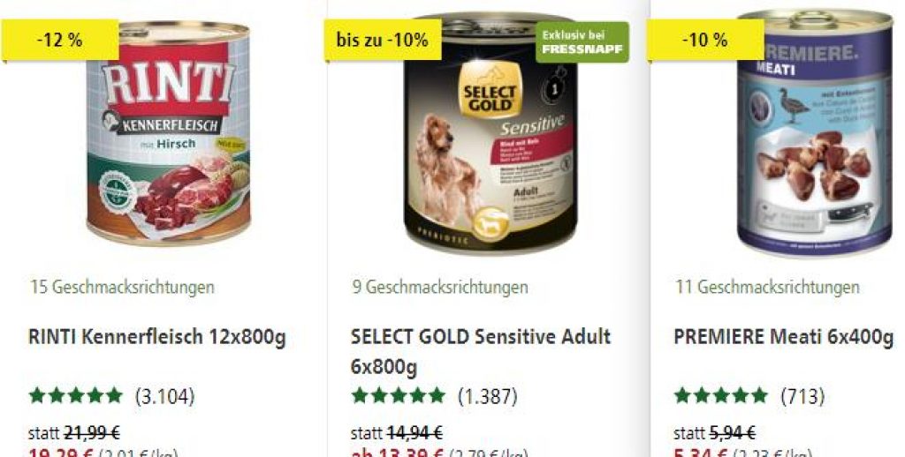
Task: Open the (713) reviews count
Action: pyautogui.click(x=802, y=396)
